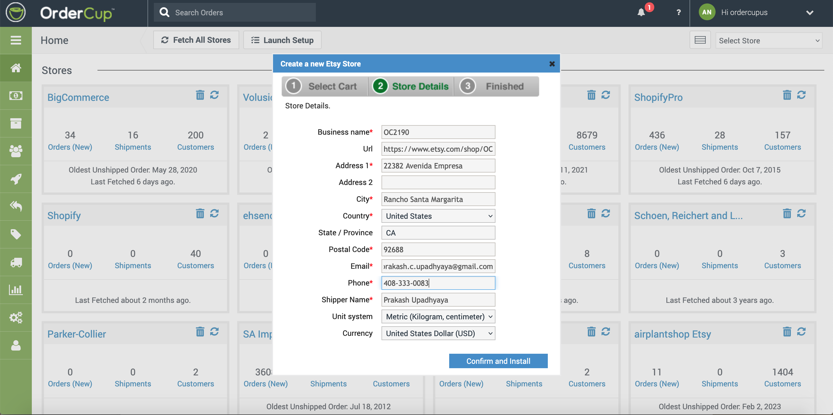
Task: Expand the Select Store dropdown
Action: [768, 41]
